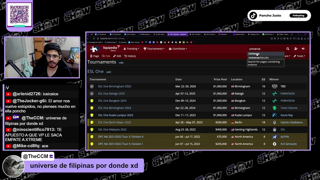Open DPC NA 2021/2022 Tour 3: Division II

pos(121,137)
